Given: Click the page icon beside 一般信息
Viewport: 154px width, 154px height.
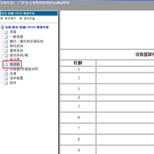Looking at the screenshot, I should [6, 37].
